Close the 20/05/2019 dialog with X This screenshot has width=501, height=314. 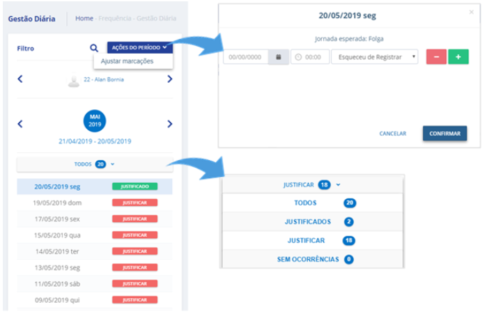[471, 12]
